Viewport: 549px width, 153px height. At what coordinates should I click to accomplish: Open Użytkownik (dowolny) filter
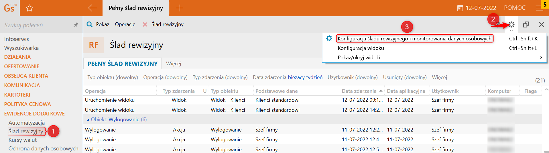[x=353, y=77]
